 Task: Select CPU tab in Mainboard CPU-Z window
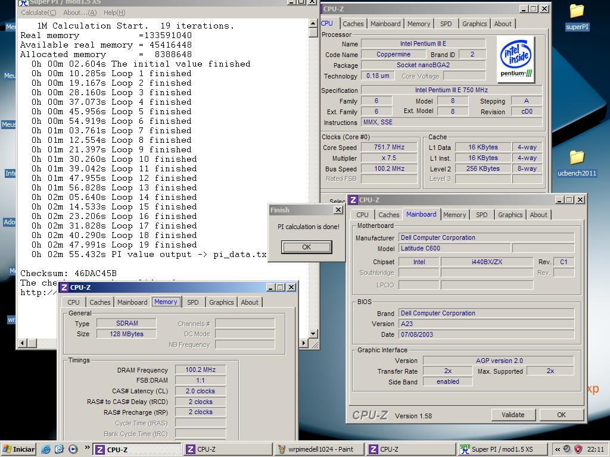pyautogui.click(x=362, y=214)
